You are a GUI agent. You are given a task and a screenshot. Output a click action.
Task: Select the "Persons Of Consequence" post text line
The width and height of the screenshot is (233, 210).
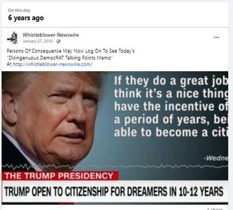(x=70, y=51)
